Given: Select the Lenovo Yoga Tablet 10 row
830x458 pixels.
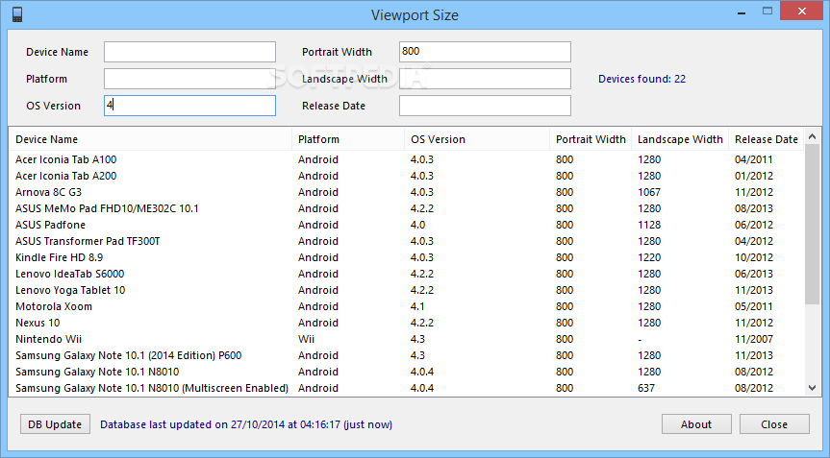Looking at the screenshot, I should pyautogui.click(x=407, y=291).
